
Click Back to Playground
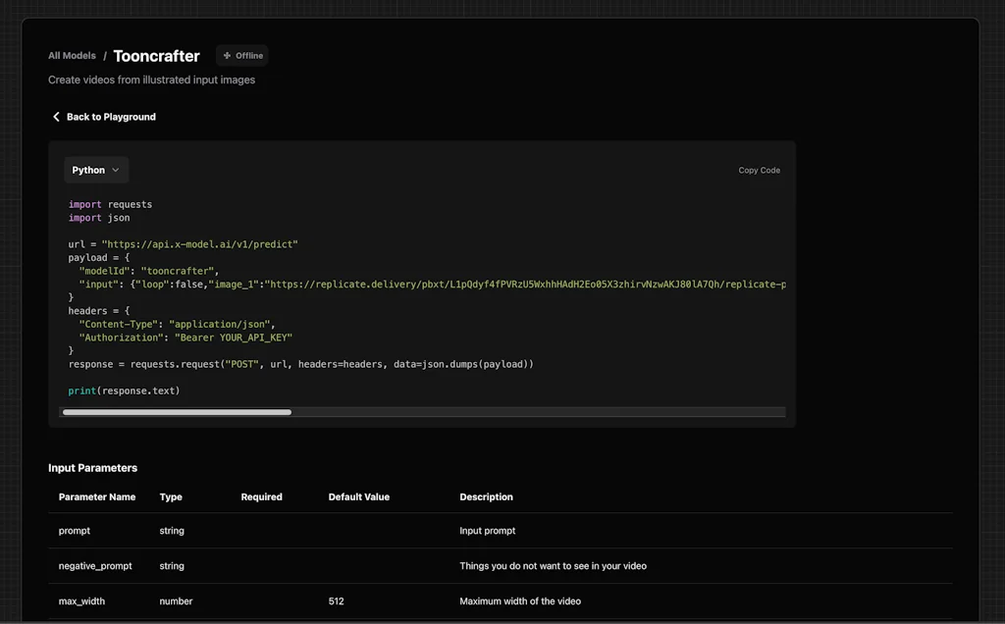point(109,116)
